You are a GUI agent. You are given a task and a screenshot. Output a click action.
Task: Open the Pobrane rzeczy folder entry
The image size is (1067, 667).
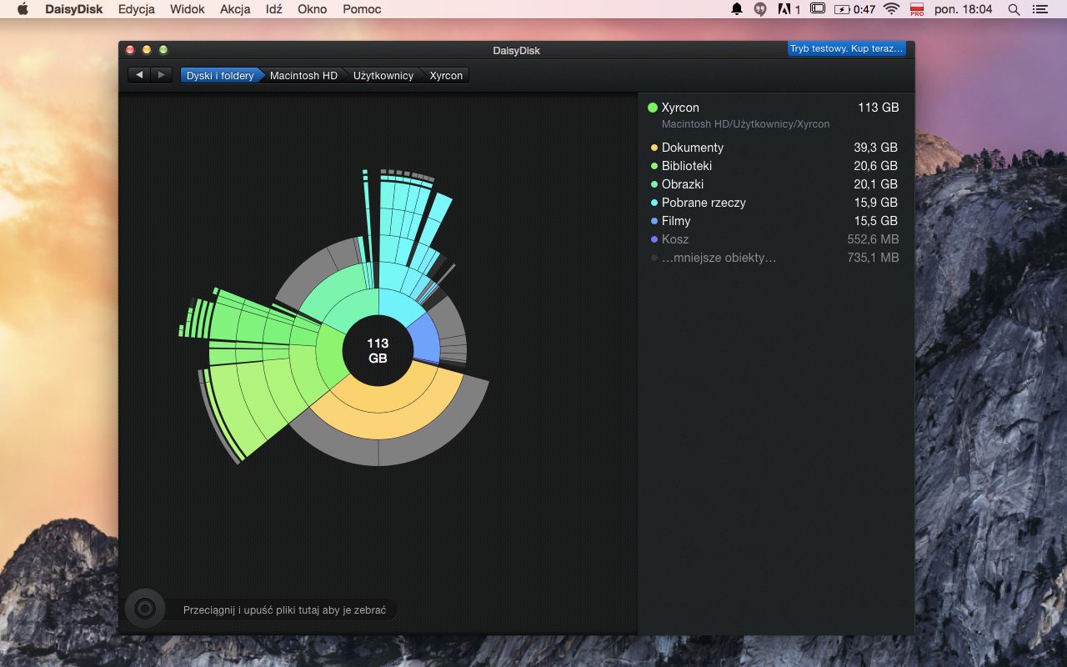tap(774, 203)
